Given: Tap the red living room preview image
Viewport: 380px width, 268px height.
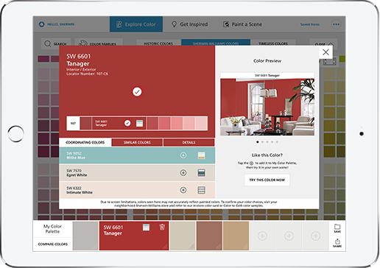Looking at the screenshot, I should [x=267, y=107].
